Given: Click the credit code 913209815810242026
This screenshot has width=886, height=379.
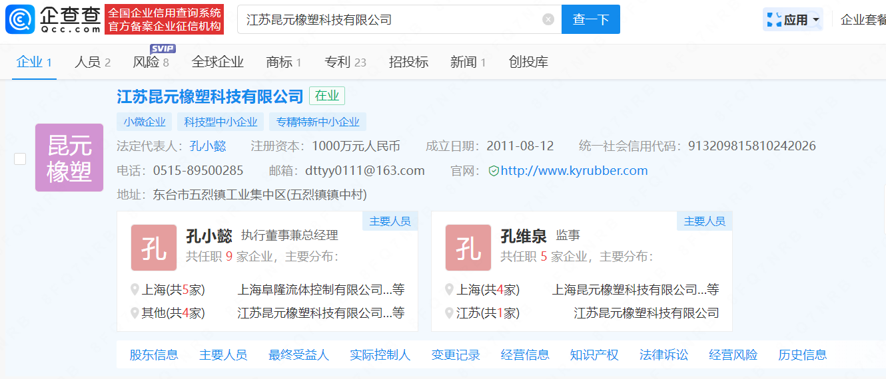Looking at the screenshot, I should pos(752,146).
